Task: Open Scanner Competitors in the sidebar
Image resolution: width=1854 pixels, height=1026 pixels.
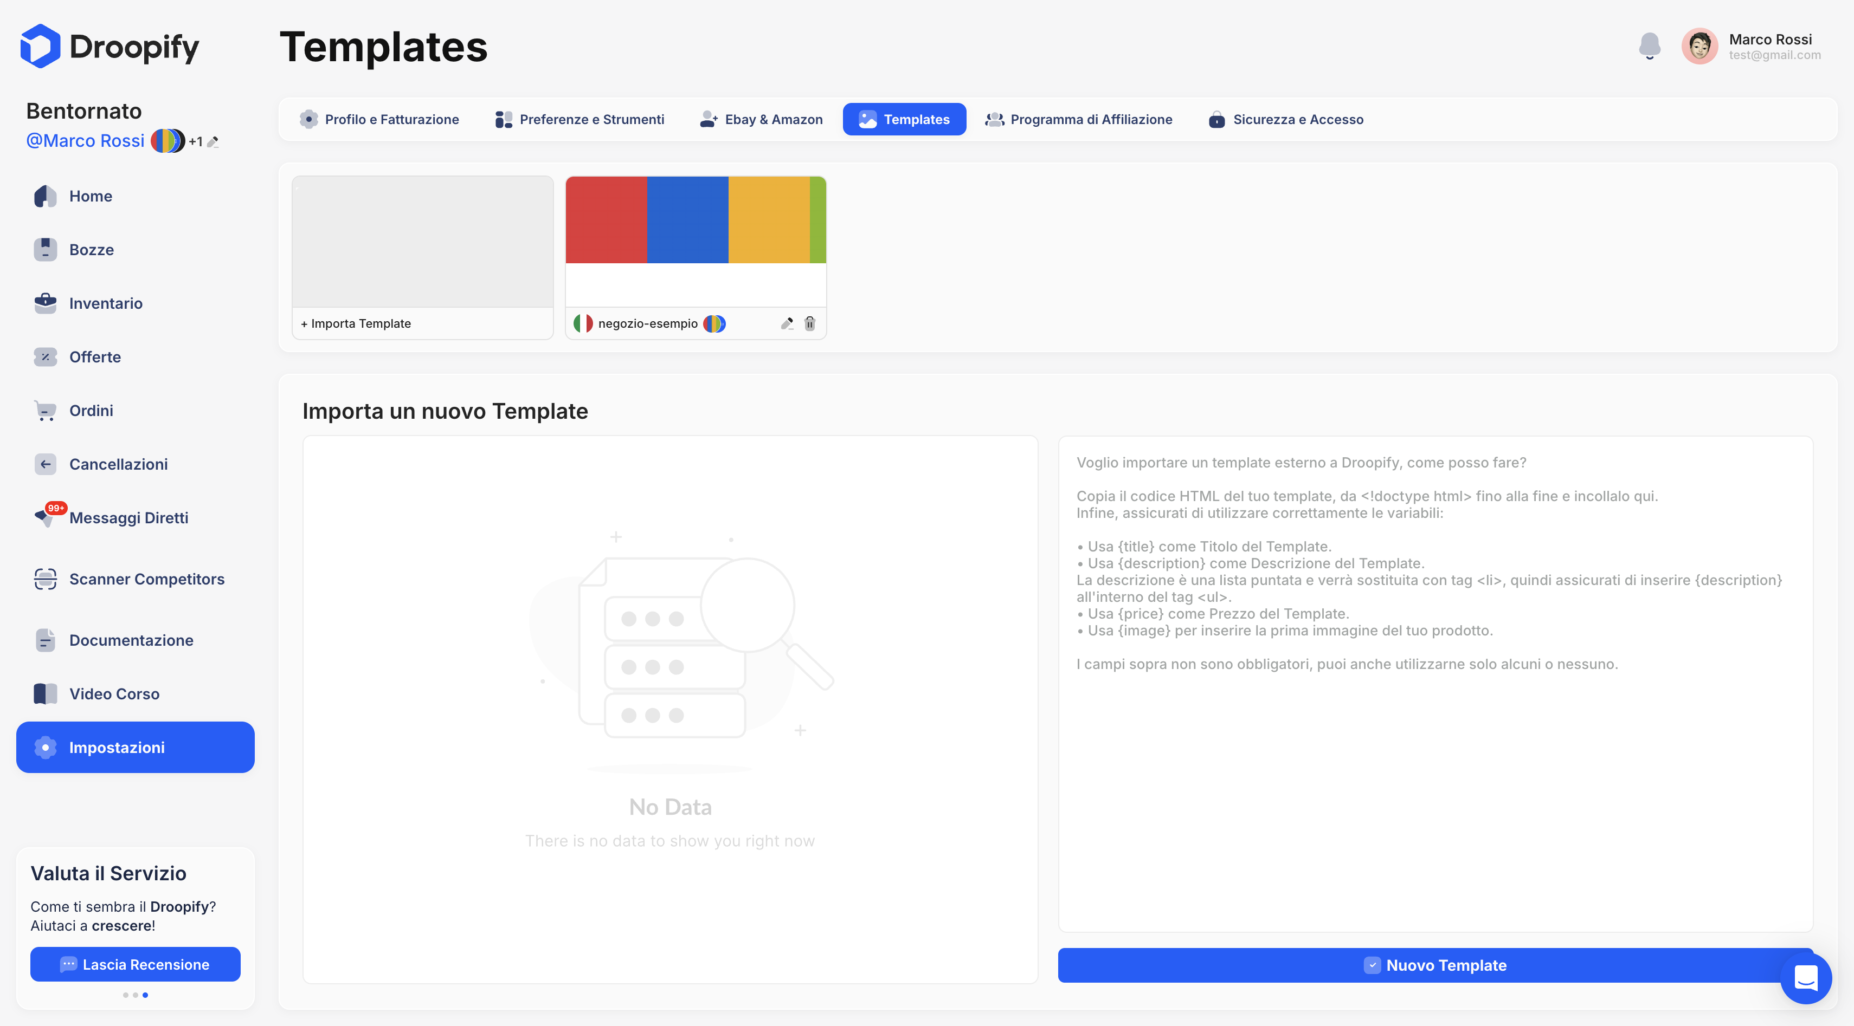Action: [136, 579]
